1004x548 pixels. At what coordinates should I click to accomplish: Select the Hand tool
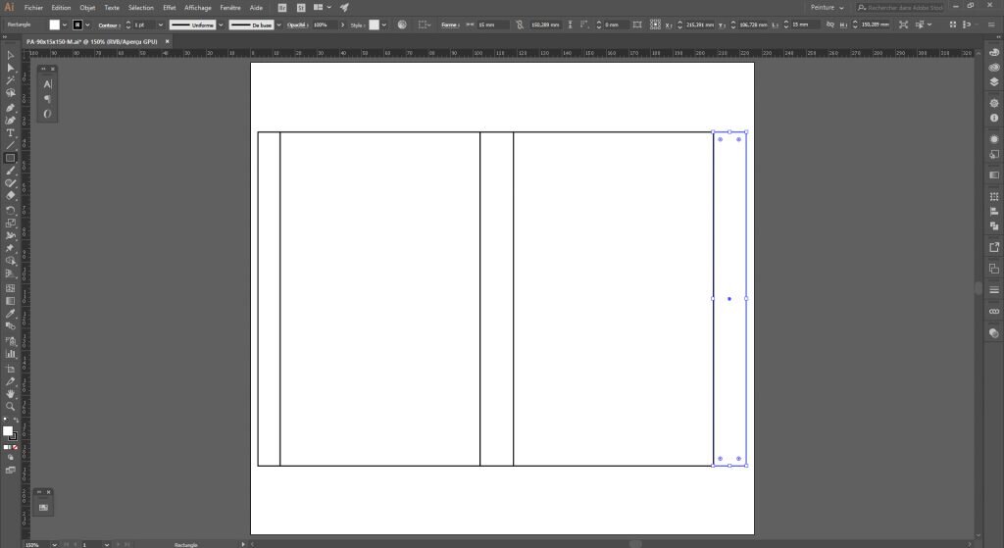(11, 392)
